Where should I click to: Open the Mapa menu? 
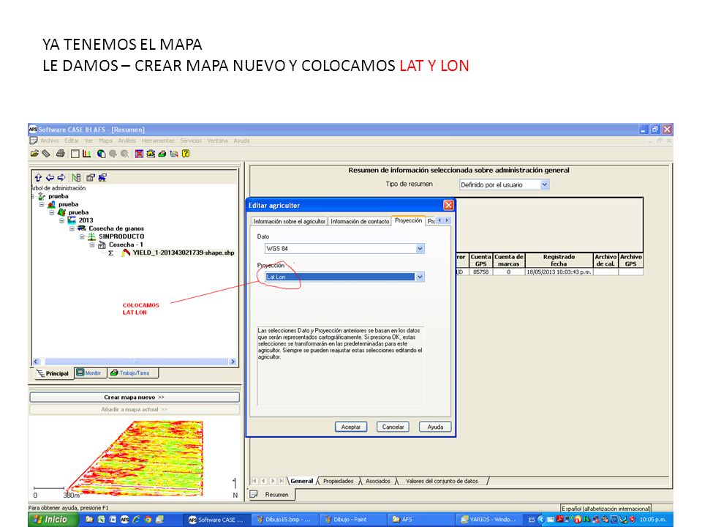[105, 141]
